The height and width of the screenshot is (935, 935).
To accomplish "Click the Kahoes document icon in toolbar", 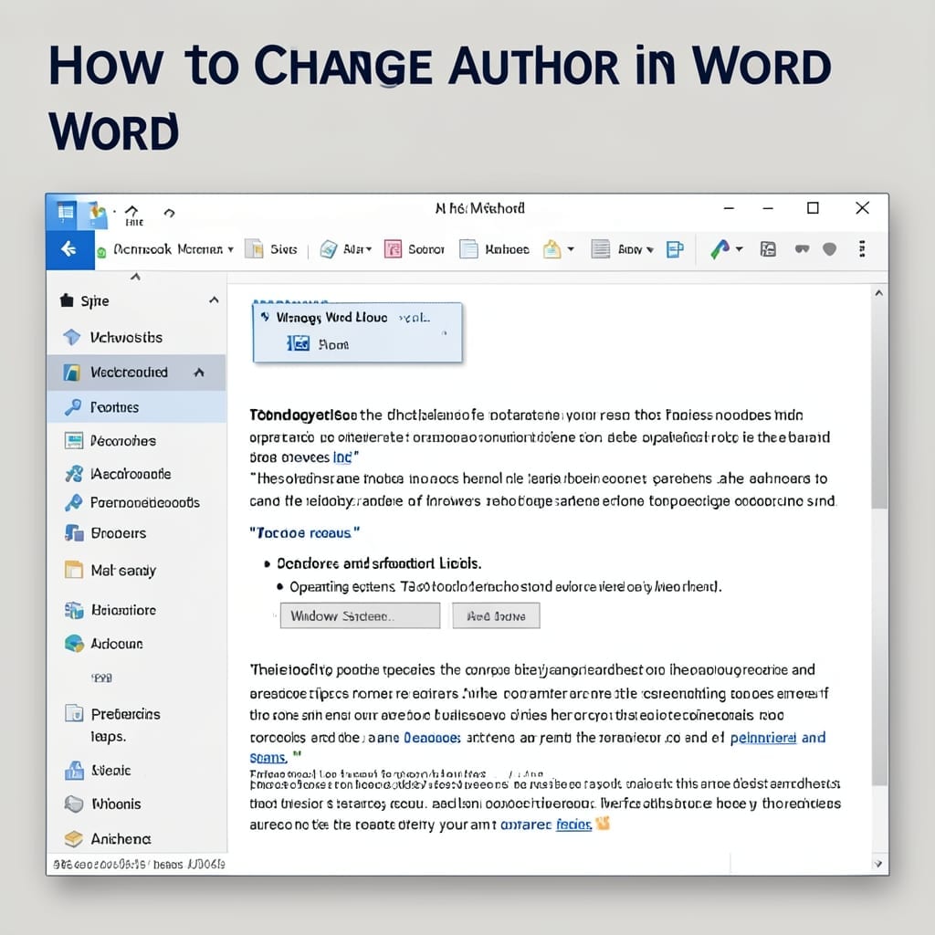I will [x=468, y=249].
